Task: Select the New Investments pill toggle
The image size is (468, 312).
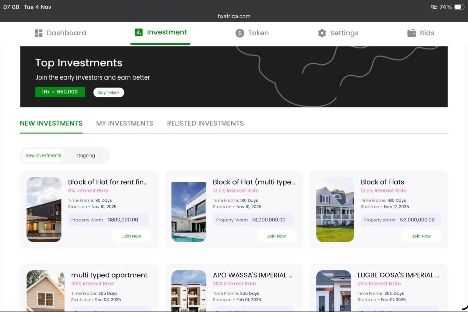Action: pos(43,155)
